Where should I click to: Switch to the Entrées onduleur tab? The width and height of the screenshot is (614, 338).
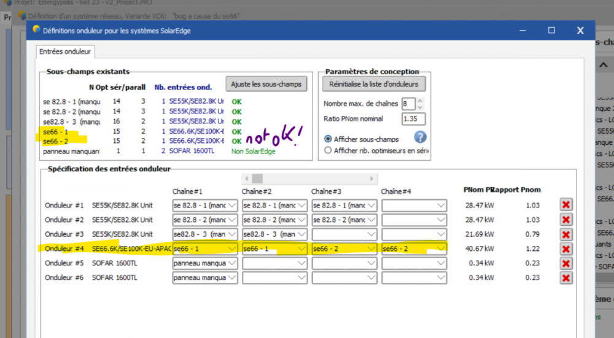coord(64,52)
